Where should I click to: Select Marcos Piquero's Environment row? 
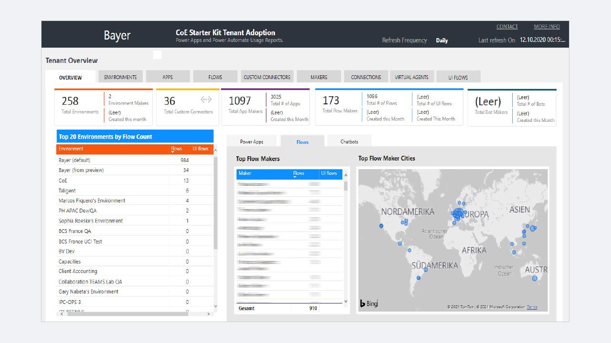(134, 201)
